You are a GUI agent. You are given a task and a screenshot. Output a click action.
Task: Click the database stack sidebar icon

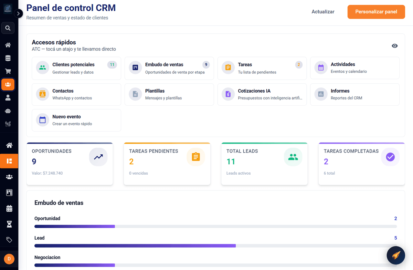8,58
